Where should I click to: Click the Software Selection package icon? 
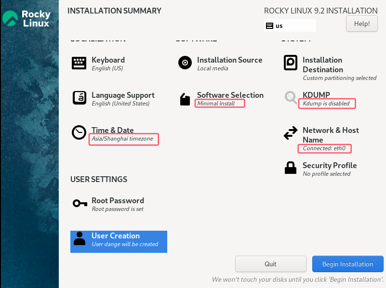point(185,99)
